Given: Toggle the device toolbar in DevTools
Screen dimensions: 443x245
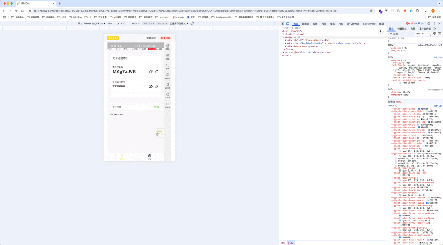Looking at the screenshot, I should (288, 24).
